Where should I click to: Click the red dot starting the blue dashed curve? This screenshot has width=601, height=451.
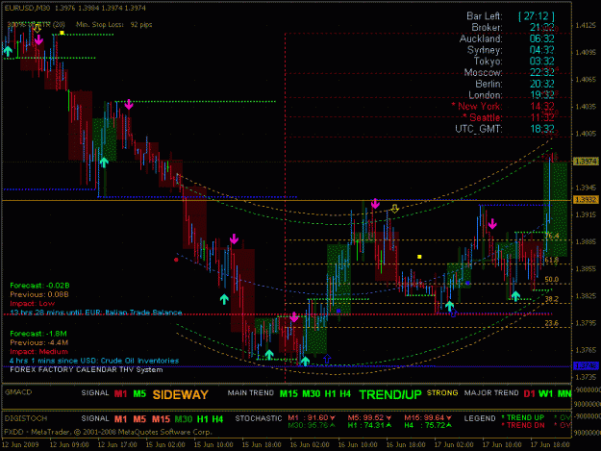176,260
